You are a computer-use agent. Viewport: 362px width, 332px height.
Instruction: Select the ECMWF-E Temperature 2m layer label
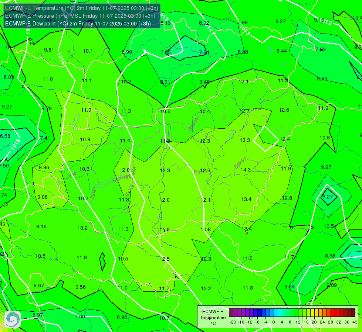point(81,8)
